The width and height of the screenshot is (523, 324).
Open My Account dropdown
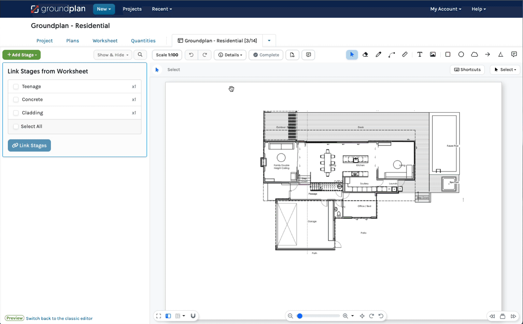point(446,9)
